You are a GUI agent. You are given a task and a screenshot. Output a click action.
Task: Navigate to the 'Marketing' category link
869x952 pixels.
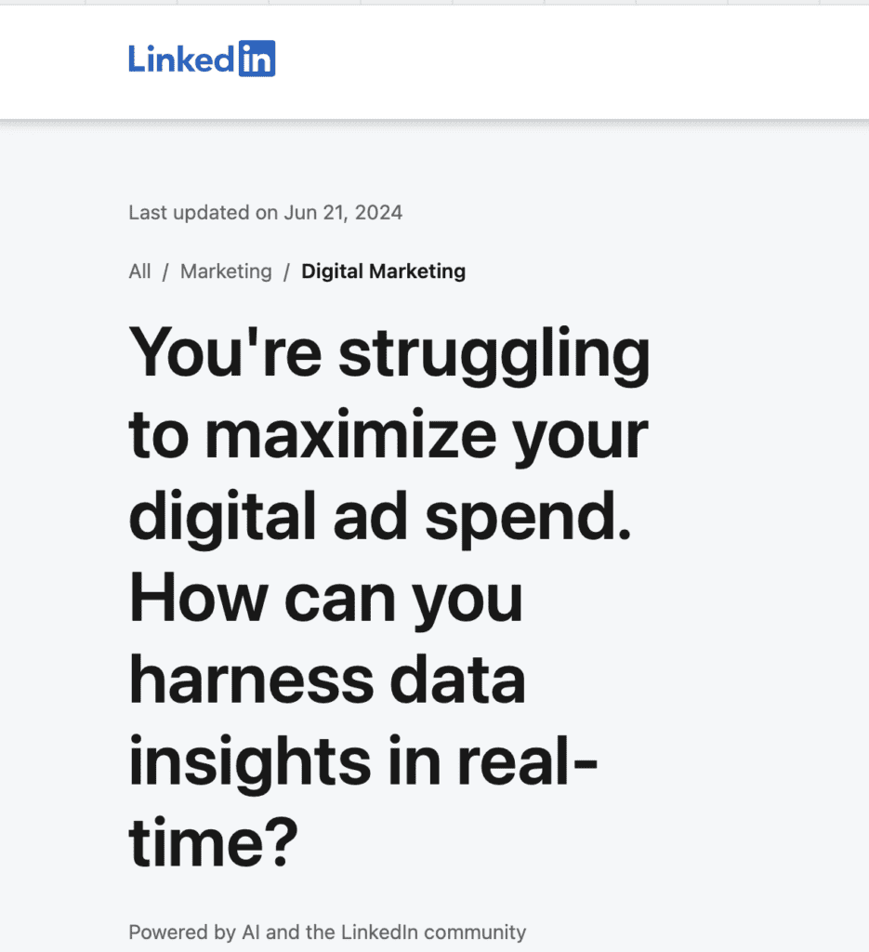(225, 271)
